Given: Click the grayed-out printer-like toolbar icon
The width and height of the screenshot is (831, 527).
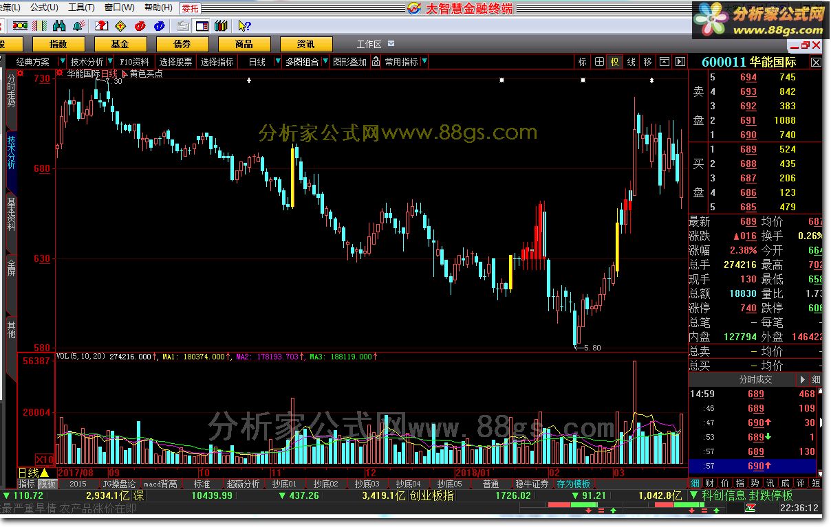Looking at the screenshot, I should pos(183,26).
